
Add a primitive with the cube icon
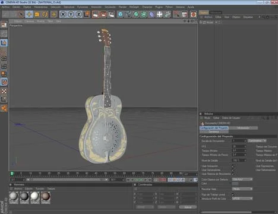coord(121,14)
